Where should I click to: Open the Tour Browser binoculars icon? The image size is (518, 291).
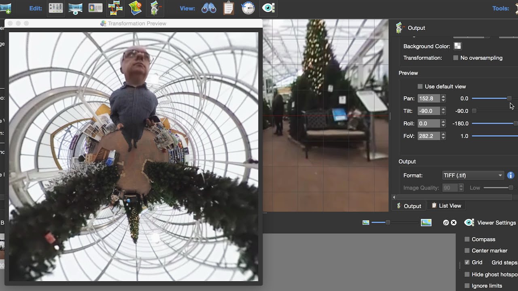[x=209, y=8]
